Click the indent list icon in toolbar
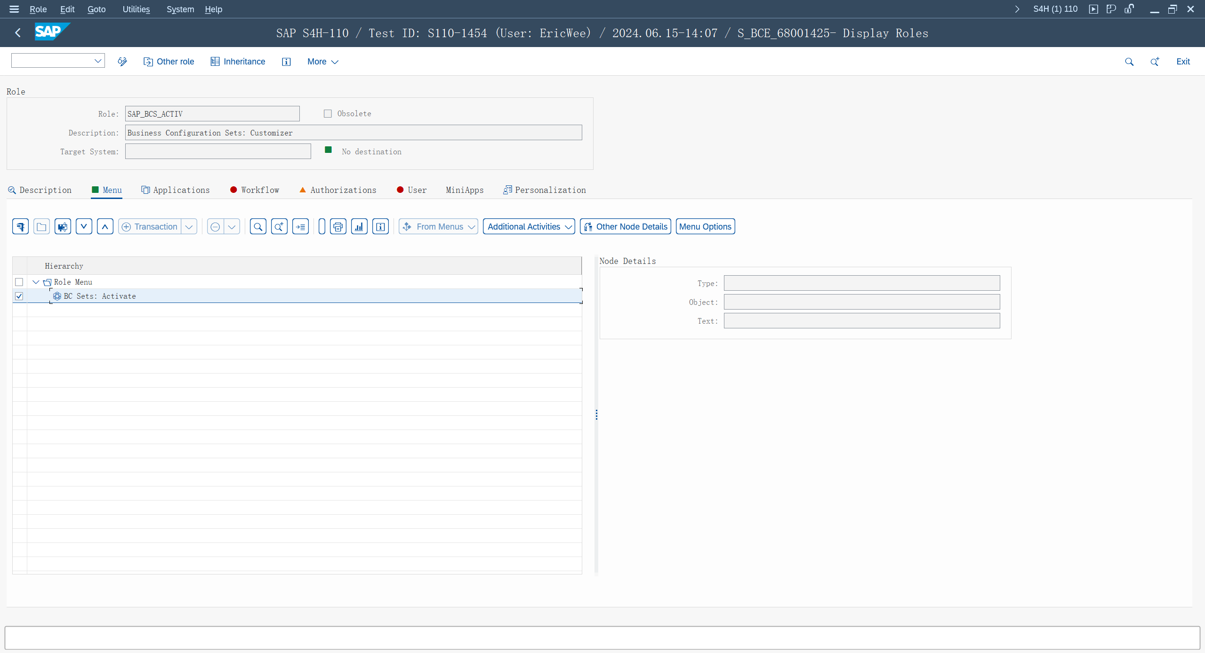Image resolution: width=1205 pixels, height=653 pixels. tap(300, 227)
